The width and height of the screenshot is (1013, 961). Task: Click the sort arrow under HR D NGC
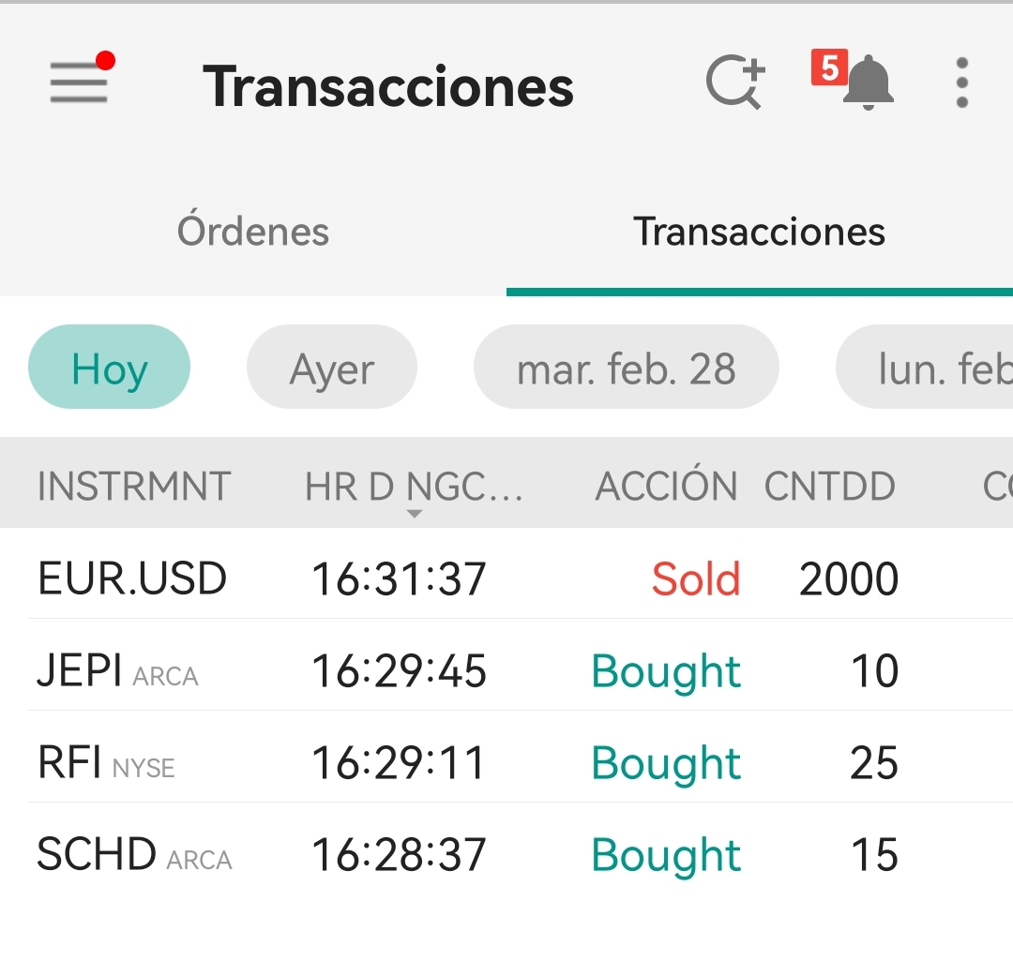click(415, 514)
